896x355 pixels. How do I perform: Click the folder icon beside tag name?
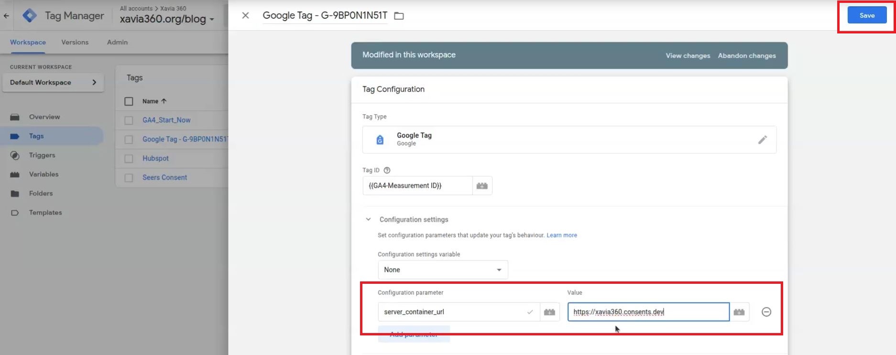[399, 16]
